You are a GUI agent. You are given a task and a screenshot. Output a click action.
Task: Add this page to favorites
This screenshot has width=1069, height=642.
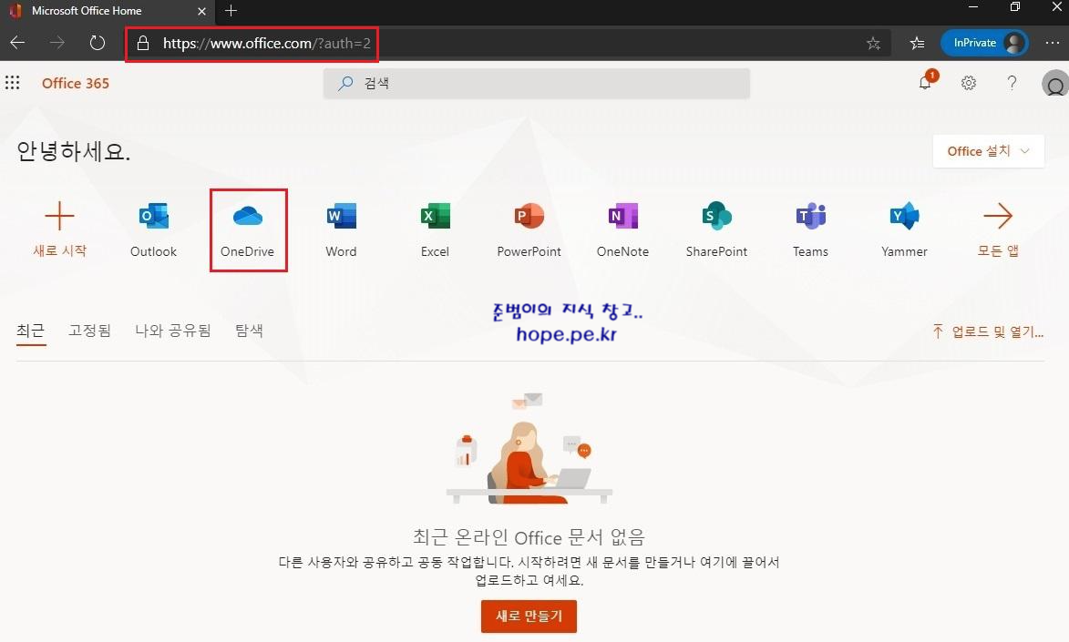[x=873, y=44]
